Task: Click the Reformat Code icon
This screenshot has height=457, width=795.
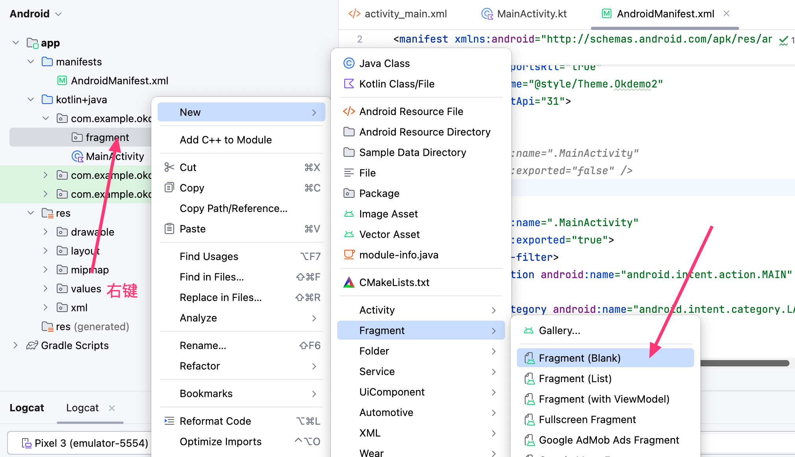Action: (169, 421)
